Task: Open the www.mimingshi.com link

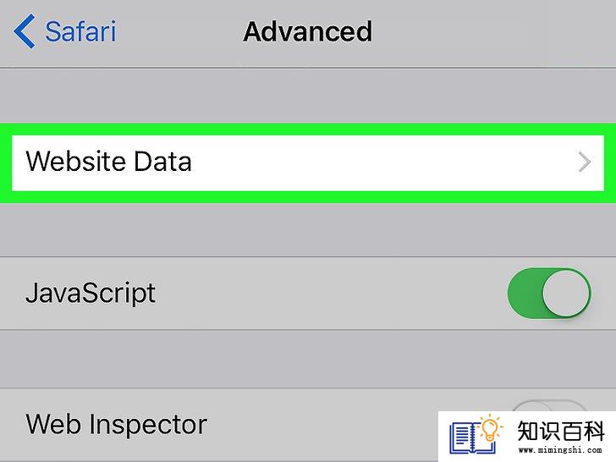Action: (x=561, y=449)
